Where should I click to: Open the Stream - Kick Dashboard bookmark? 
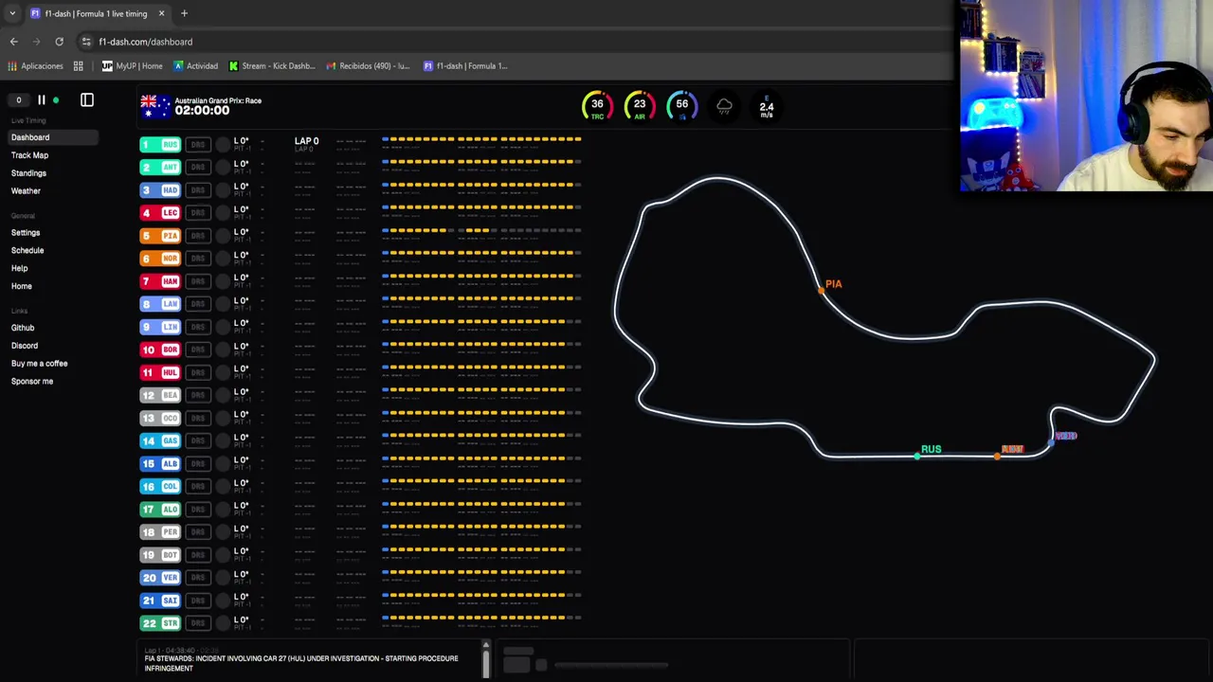[272, 66]
